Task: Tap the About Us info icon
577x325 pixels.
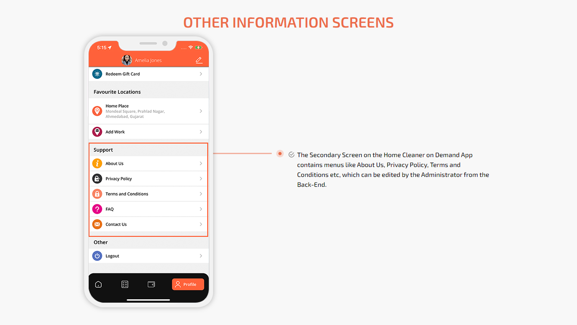Action: pos(97,164)
